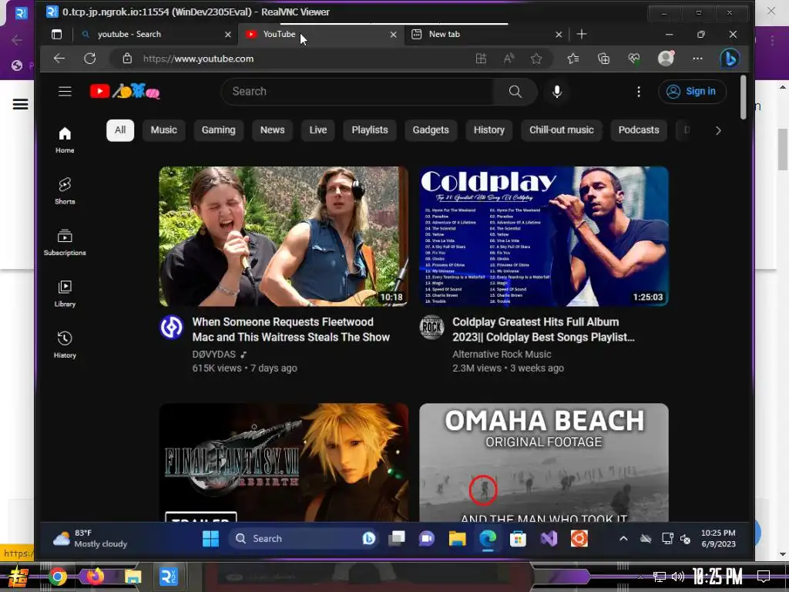The image size is (789, 592).
Task: Open History in the sidebar
Action: (x=65, y=345)
